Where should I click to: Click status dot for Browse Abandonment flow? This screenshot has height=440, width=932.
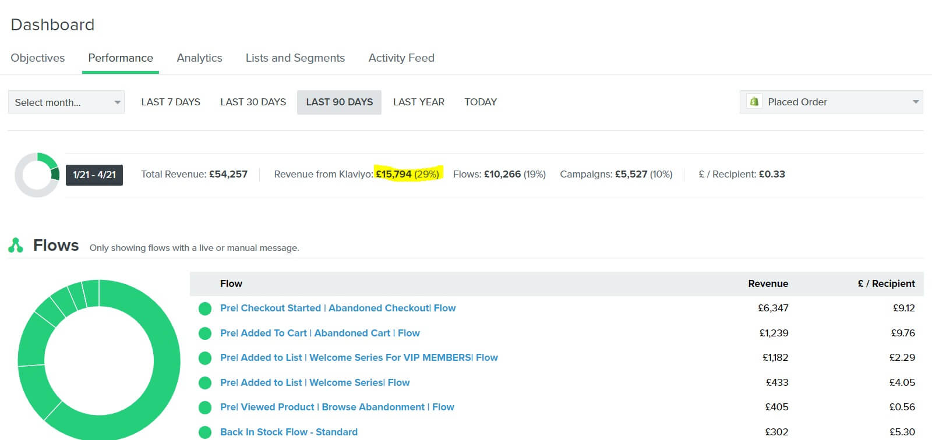pyautogui.click(x=205, y=407)
